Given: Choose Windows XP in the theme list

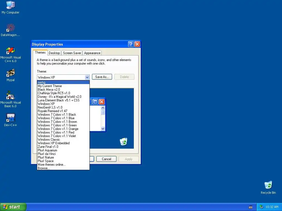Looking at the screenshot, I should pyautogui.click(x=63, y=104).
